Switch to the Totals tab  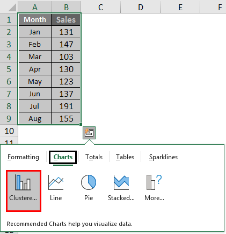click(x=94, y=157)
